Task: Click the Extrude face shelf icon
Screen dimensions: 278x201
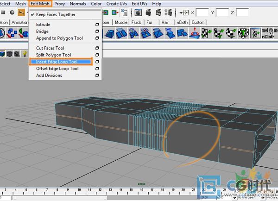Action: click(109, 33)
